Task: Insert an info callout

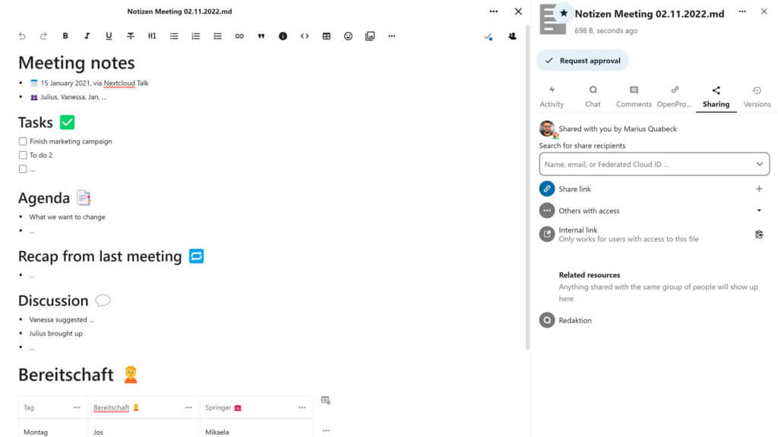Action: pos(283,36)
